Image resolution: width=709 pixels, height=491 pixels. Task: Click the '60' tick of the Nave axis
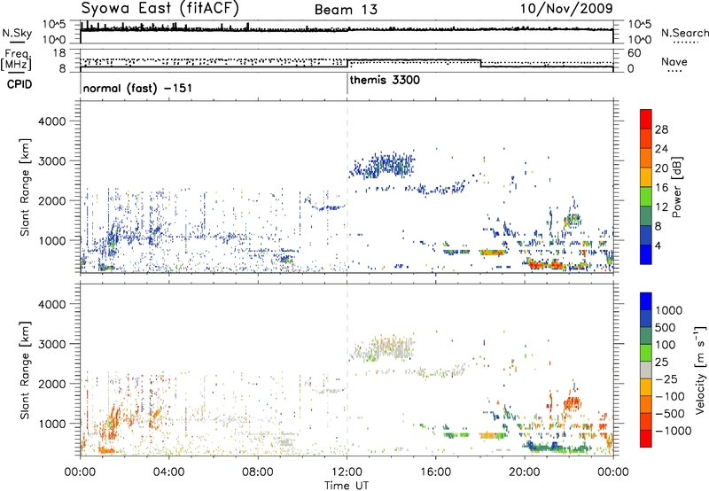[635, 53]
